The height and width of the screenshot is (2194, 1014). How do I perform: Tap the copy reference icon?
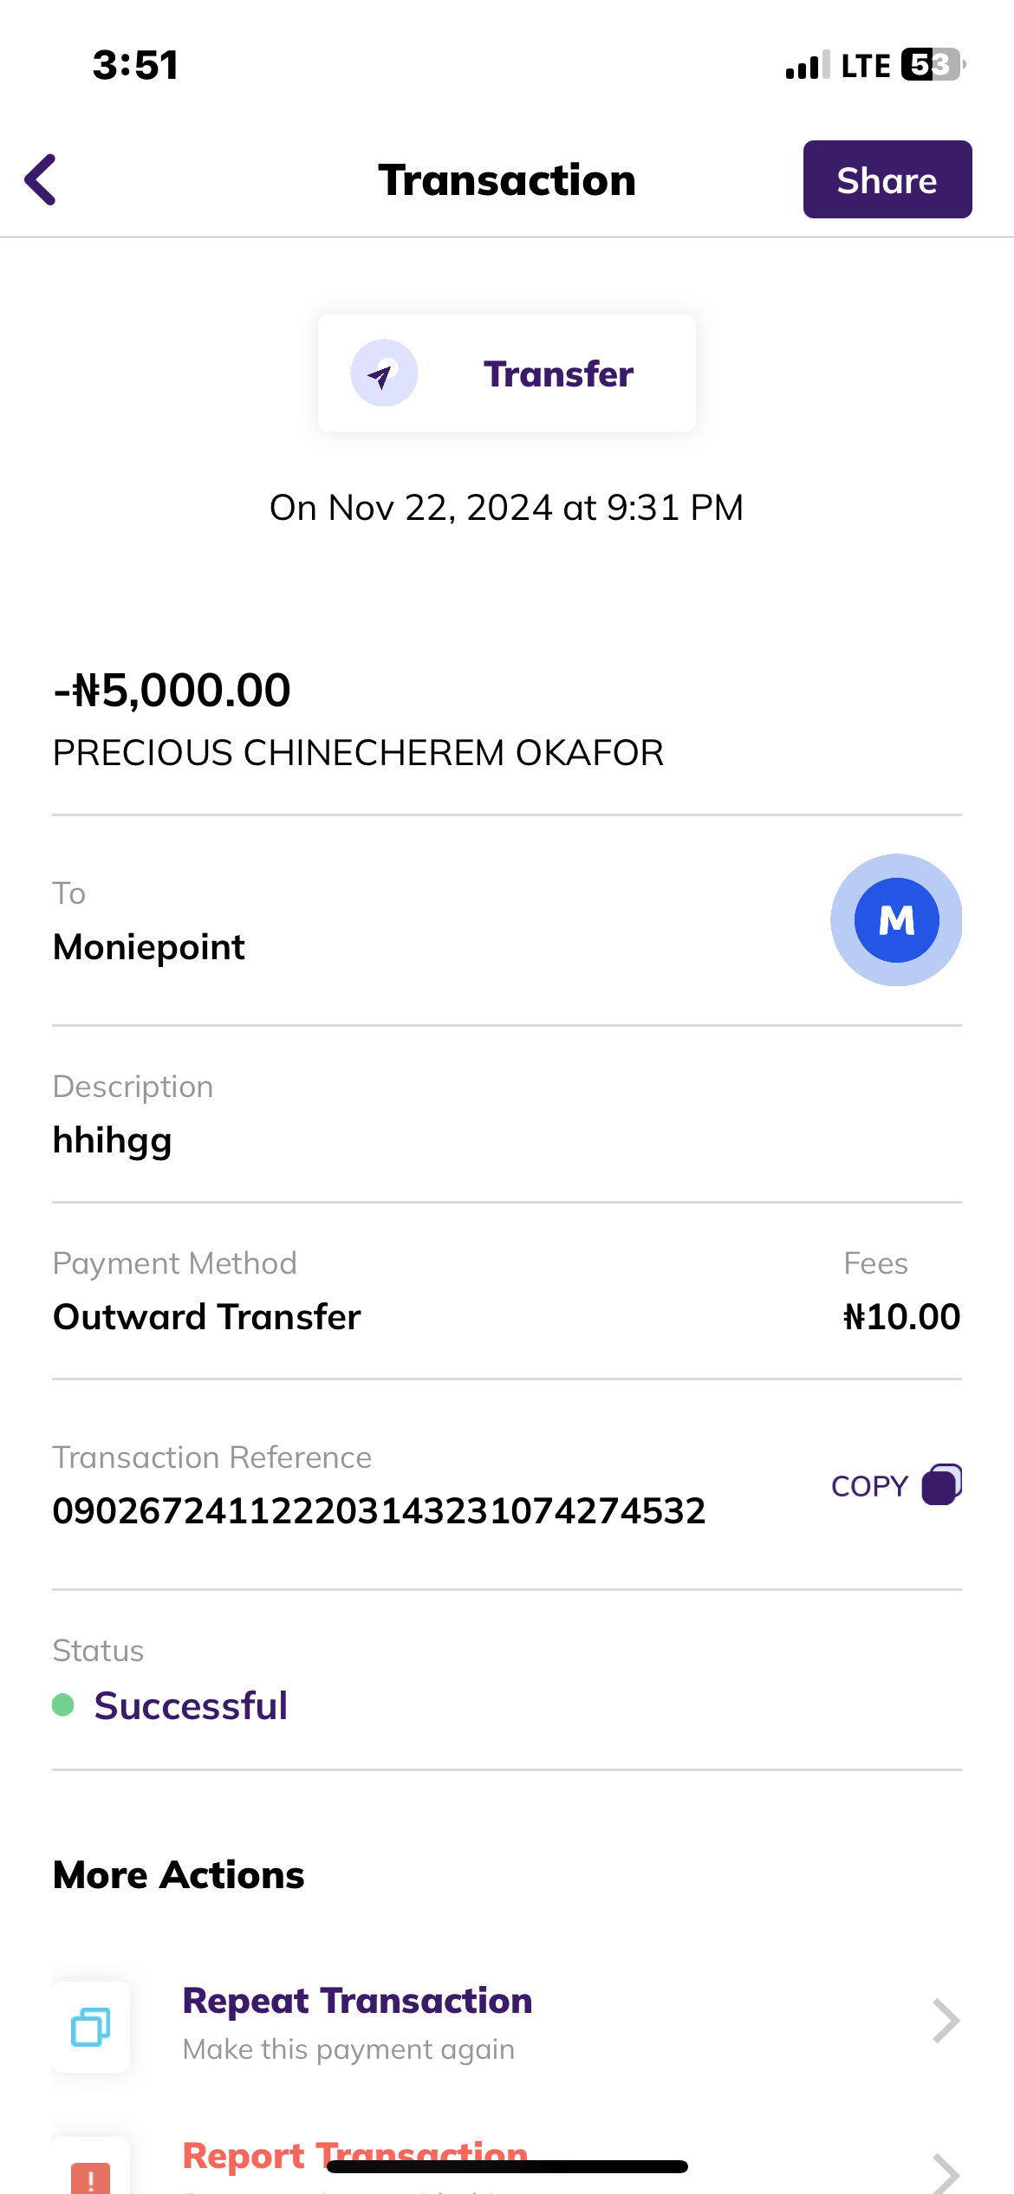click(x=942, y=1485)
